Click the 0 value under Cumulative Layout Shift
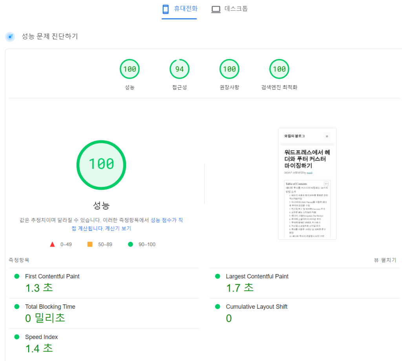 point(229,319)
